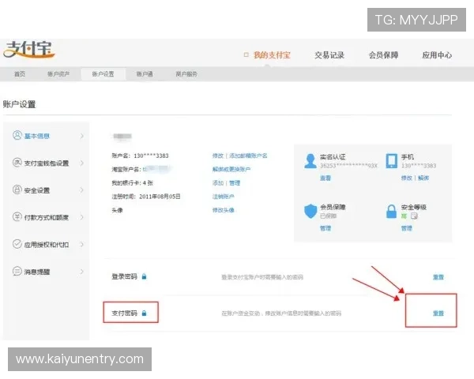Click the 会员保障 blue shield icon
This screenshot has width=474, height=379.
[x=310, y=211]
